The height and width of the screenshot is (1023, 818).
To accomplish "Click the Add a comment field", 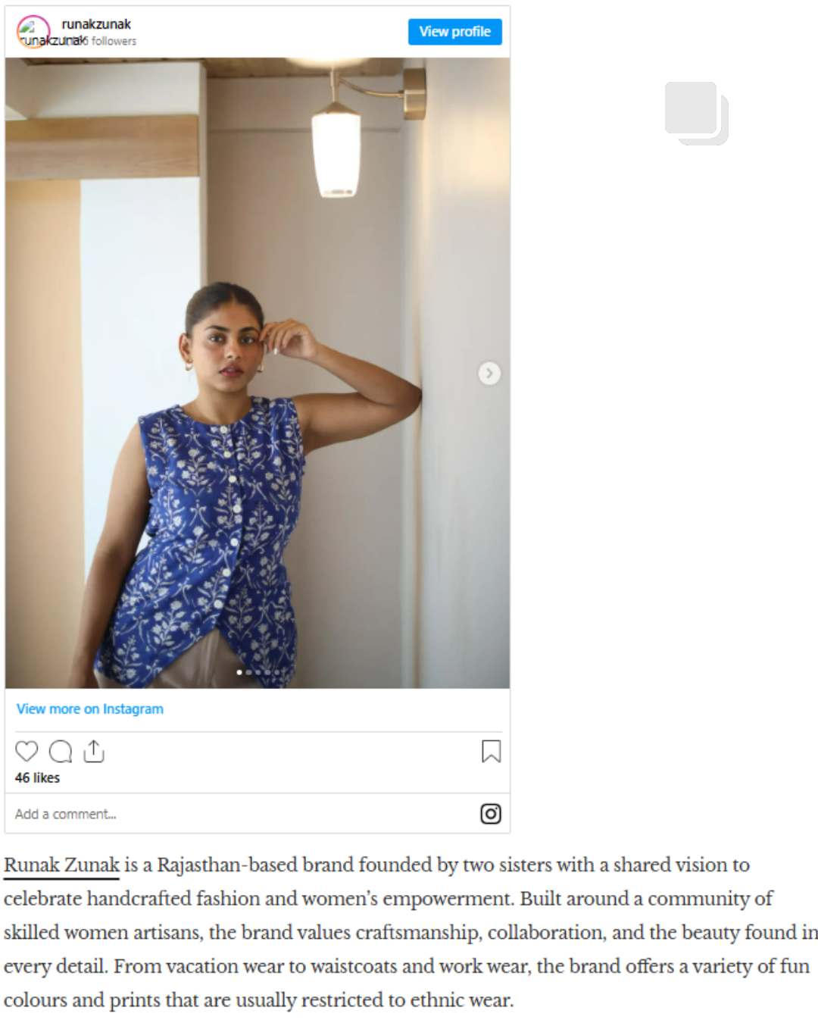I will pyautogui.click(x=242, y=813).
